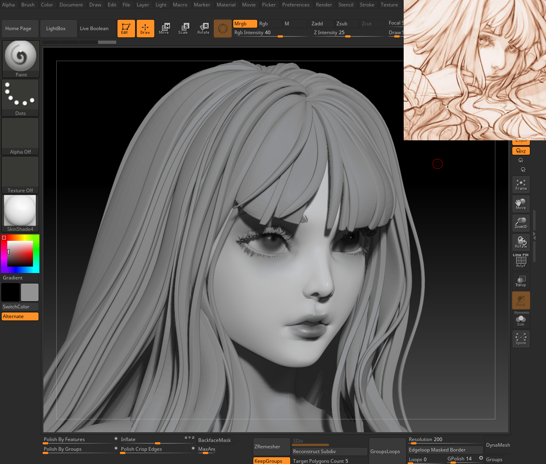The image size is (546, 464).
Task: Click the sketch reference image thumbnail
Action: pos(475,70)
